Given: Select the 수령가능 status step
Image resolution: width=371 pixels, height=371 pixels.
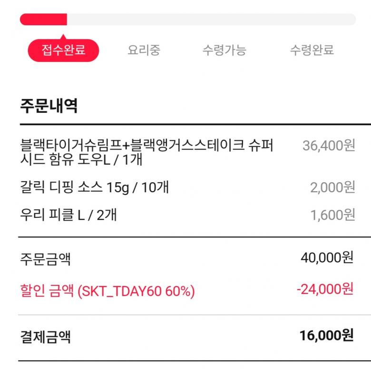Looking at the screenshot, I should coord(224,50).
